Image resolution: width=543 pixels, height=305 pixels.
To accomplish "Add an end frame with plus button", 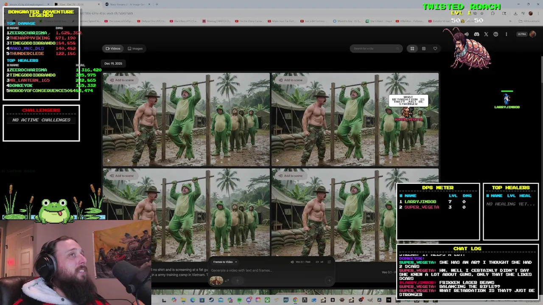I will point(238,280).
